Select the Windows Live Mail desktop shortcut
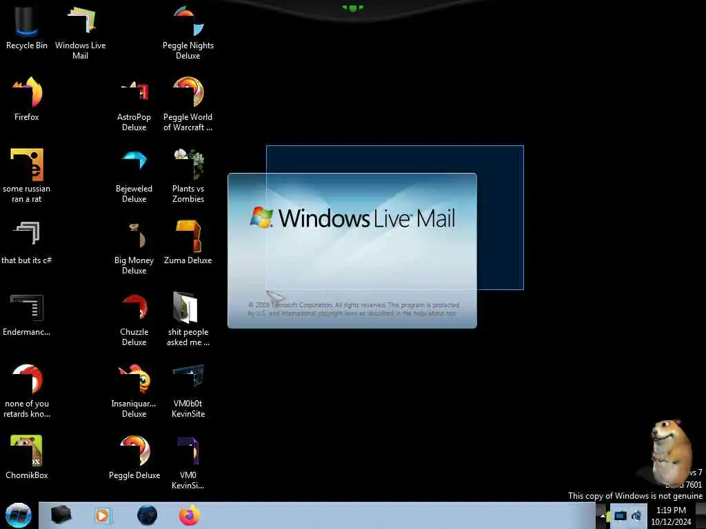This screenshot has width=706, height=529. (x=81, y=32)
